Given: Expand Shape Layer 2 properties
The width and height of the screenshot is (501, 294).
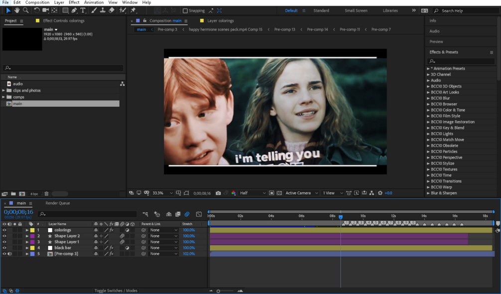Looking at the screenshot, I should click(27, 236).
